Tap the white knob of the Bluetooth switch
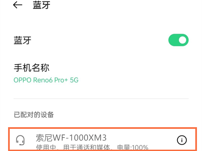Image resolution: width=202 pixels, height=151 pixels. (x=182, y=40)
